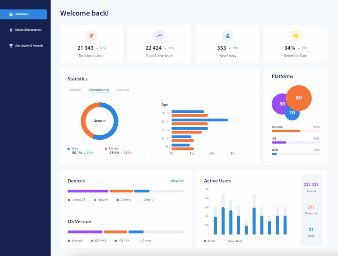Screen dimensions: 338x256
Task: Click the green up arrow next to Male 56.1%
Action: click(84, 153)
